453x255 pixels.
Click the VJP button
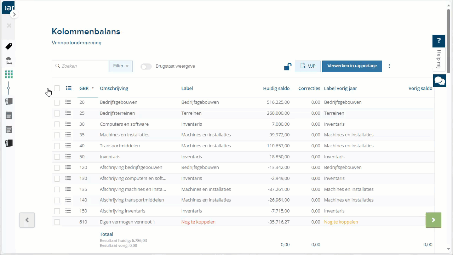pyautogui.click(x=308, y=66)
